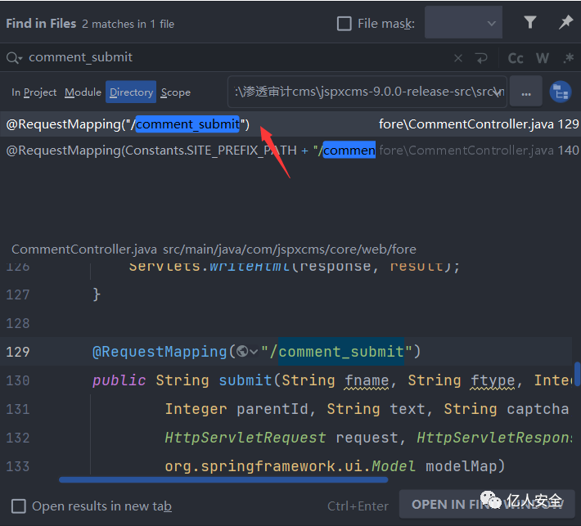This screenshot has height=526, width=581.
Task: Click preview line 130 submit method
Action: pyautogui.click(x=245, y=380)
